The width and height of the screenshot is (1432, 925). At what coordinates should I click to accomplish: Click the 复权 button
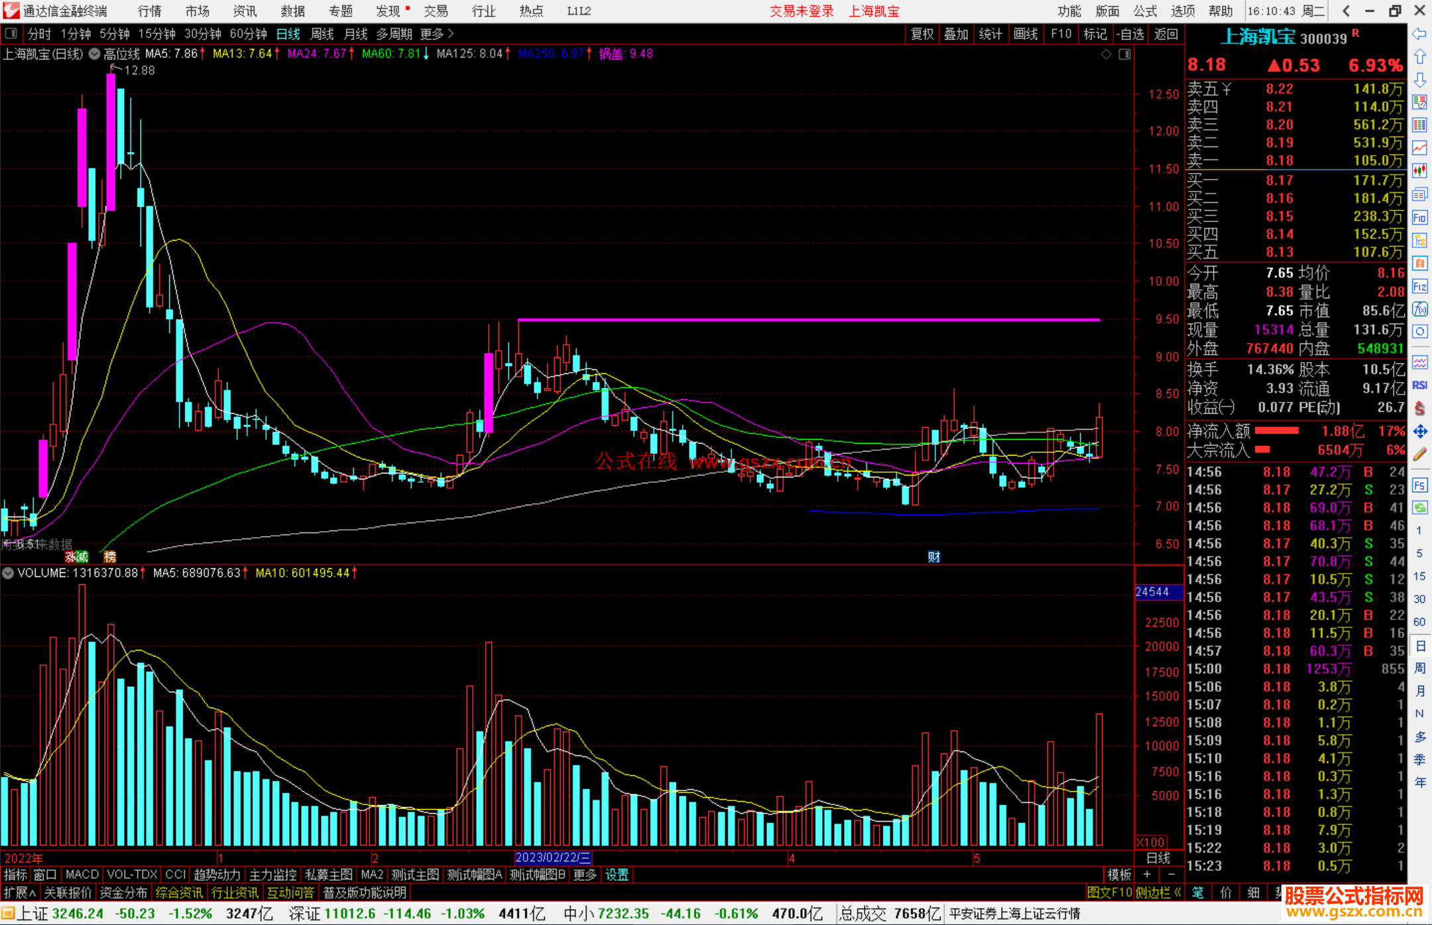point(922,34)
